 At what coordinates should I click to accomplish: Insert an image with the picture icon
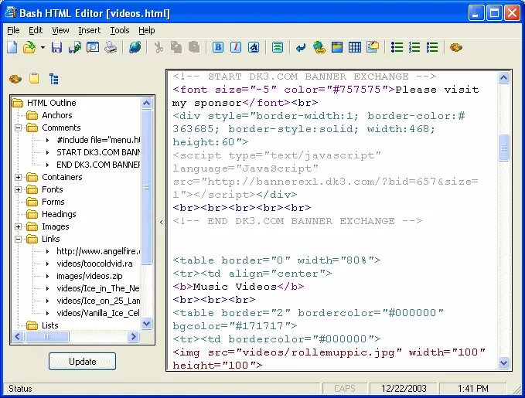point(337,48)
